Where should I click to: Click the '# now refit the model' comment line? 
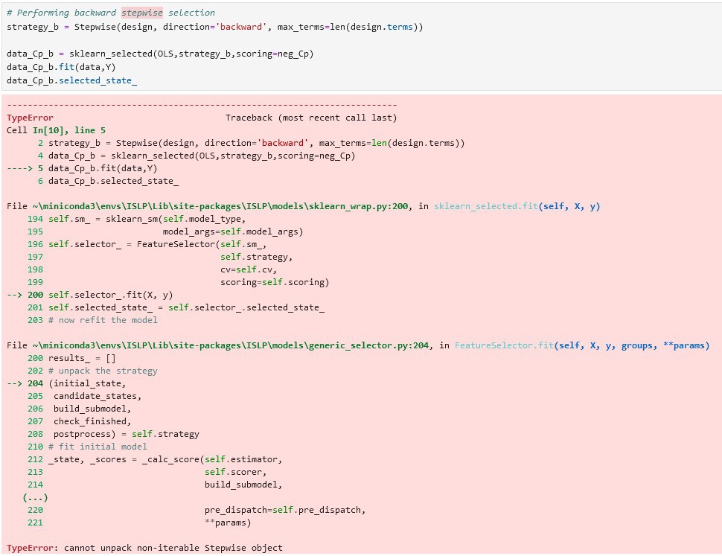click(x=103, y=320)
